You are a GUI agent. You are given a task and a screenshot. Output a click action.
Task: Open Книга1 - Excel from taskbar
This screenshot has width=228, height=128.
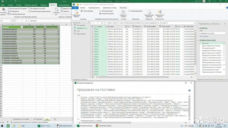point(44,126)
